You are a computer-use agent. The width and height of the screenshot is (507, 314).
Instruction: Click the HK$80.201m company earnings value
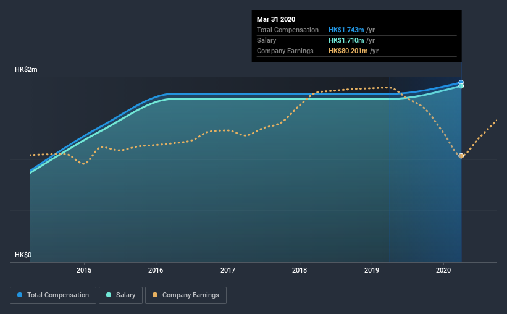coord(348,51)
